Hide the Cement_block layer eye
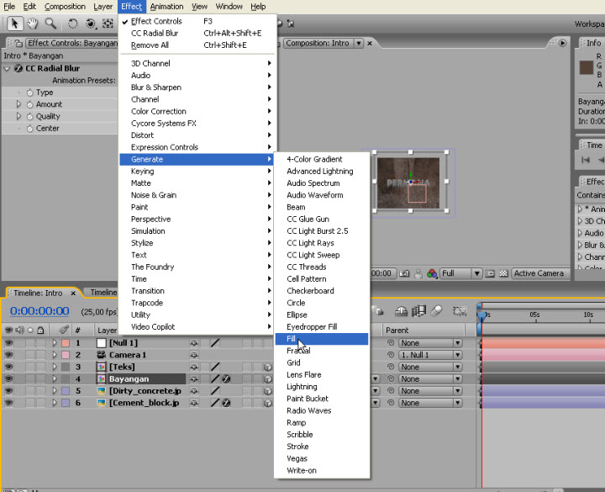This screenshot has height=492, width=605. [8, 403]
